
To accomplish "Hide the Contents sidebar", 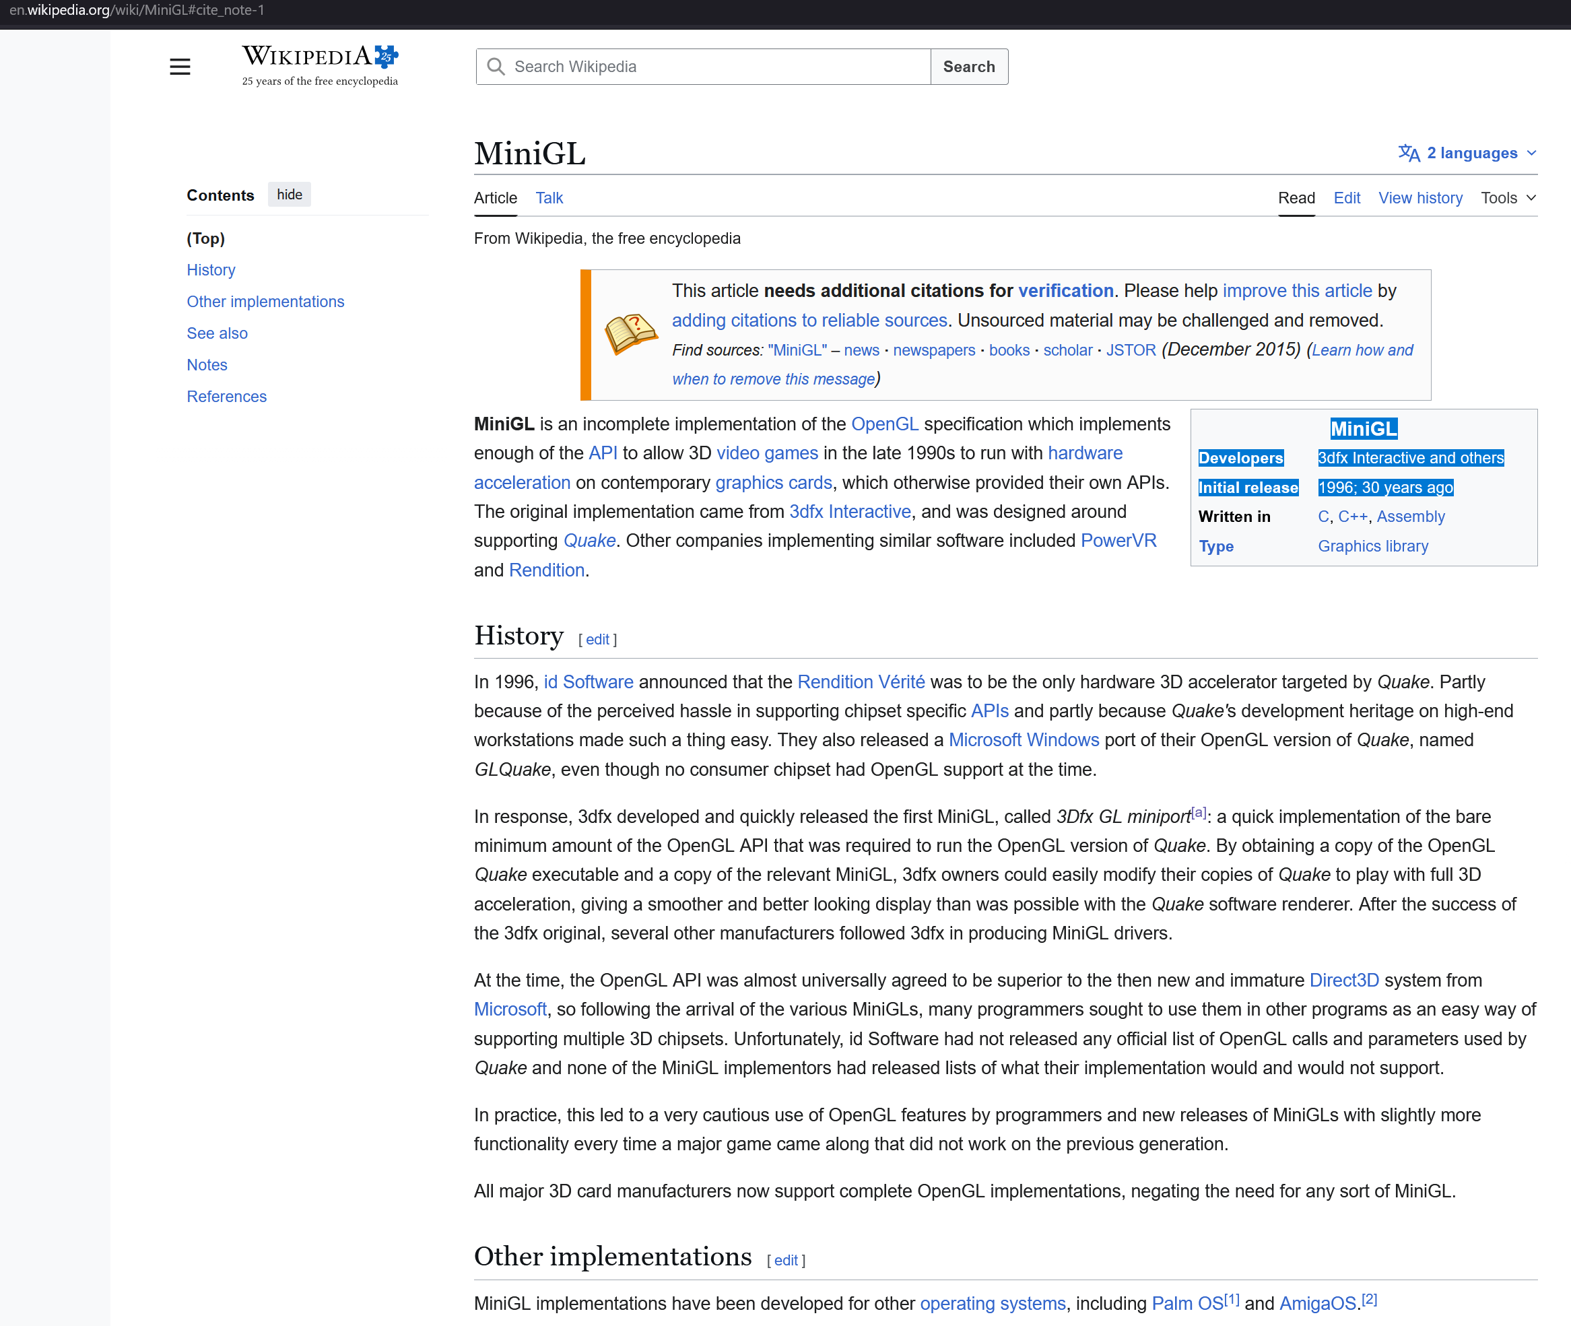I will (290, 195).
